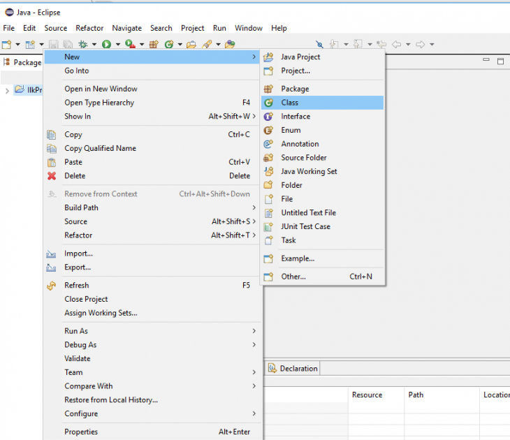This screenshot has width=510, height=440.
Task: Open the Refactor menu in menu bar
Action: pyautogui.click(x=89, y=28)
